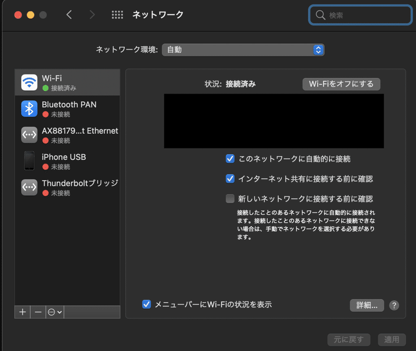Uncheck インターネット共有に接続する前に確認
Image resolution: width=416 pixels, height=351 pixels.
230,179
